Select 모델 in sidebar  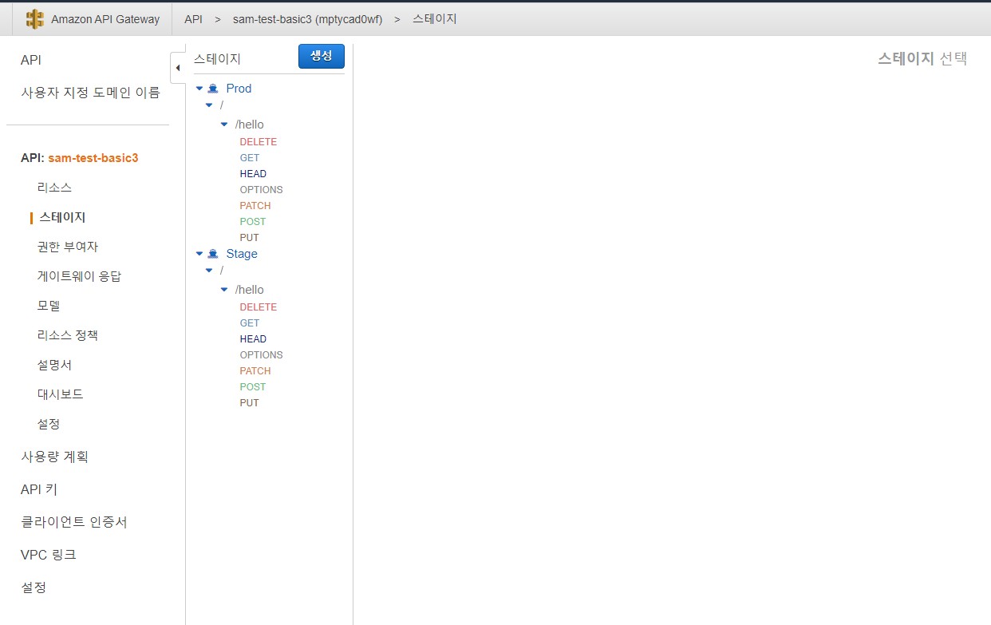click(49, 306)
